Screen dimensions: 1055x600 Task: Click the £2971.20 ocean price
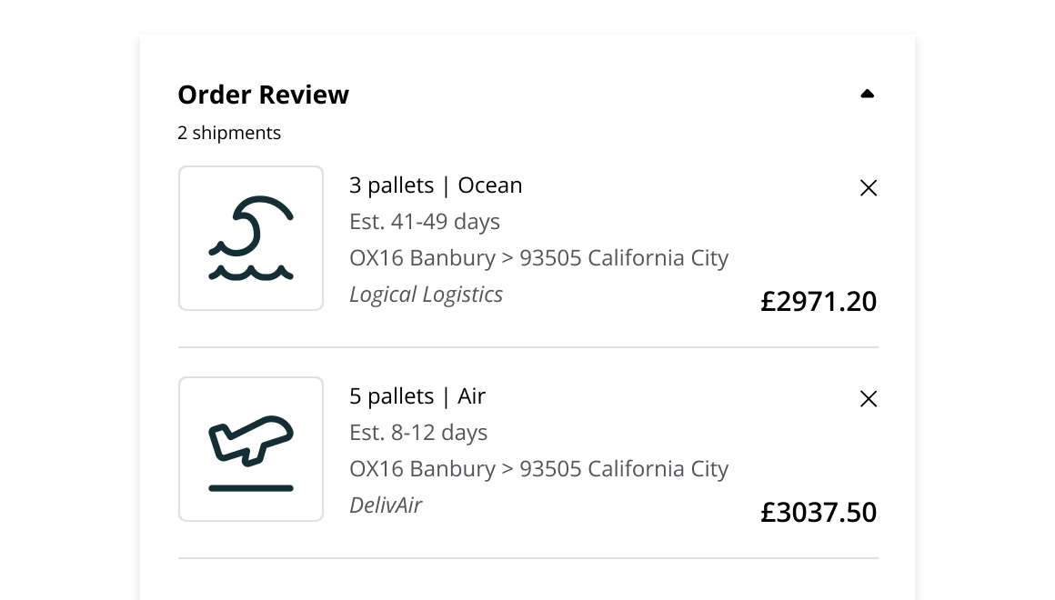coord(819,301)
